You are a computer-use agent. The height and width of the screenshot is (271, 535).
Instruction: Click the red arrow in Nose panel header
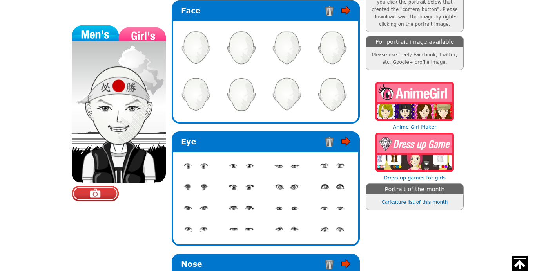(x=346, y=264)
